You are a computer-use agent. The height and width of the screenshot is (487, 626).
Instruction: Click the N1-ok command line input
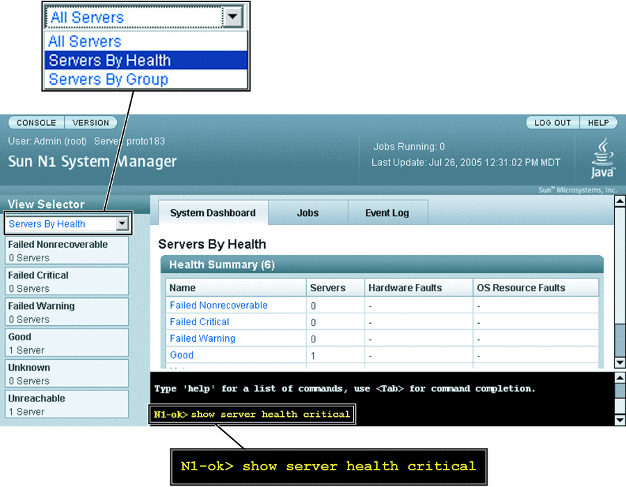point(252,415)
